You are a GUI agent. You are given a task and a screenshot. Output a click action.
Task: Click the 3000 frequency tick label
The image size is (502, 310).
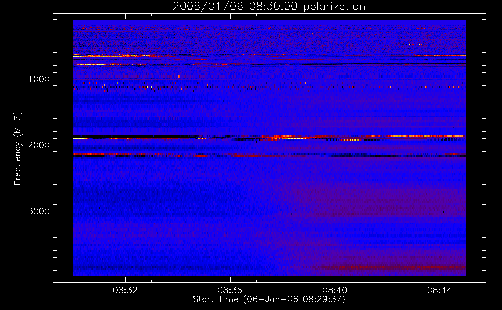pyautogui.click(x=39, y=211)
